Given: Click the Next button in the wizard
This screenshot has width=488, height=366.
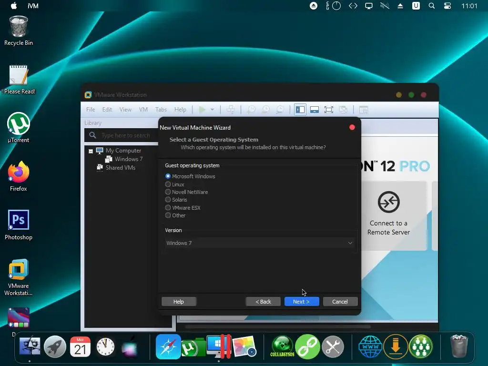Looking at the screenshot, I should coord(302,302).
